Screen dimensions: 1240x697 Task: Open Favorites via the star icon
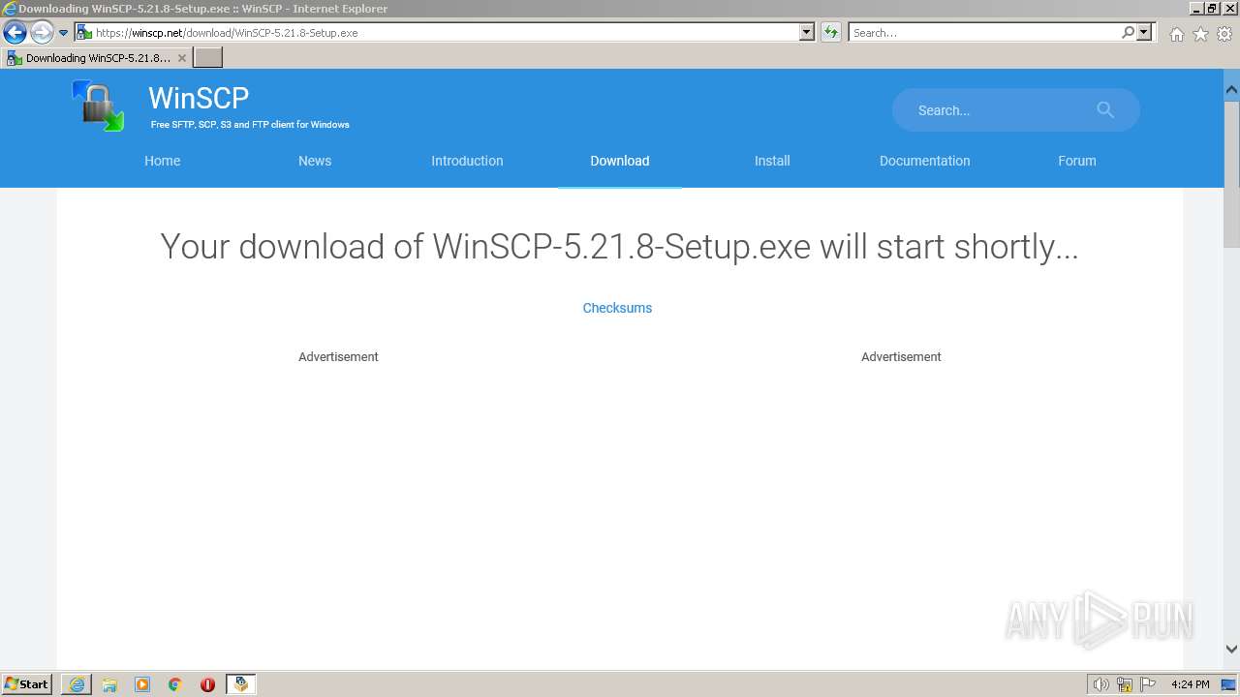[x=1200, y=34]
